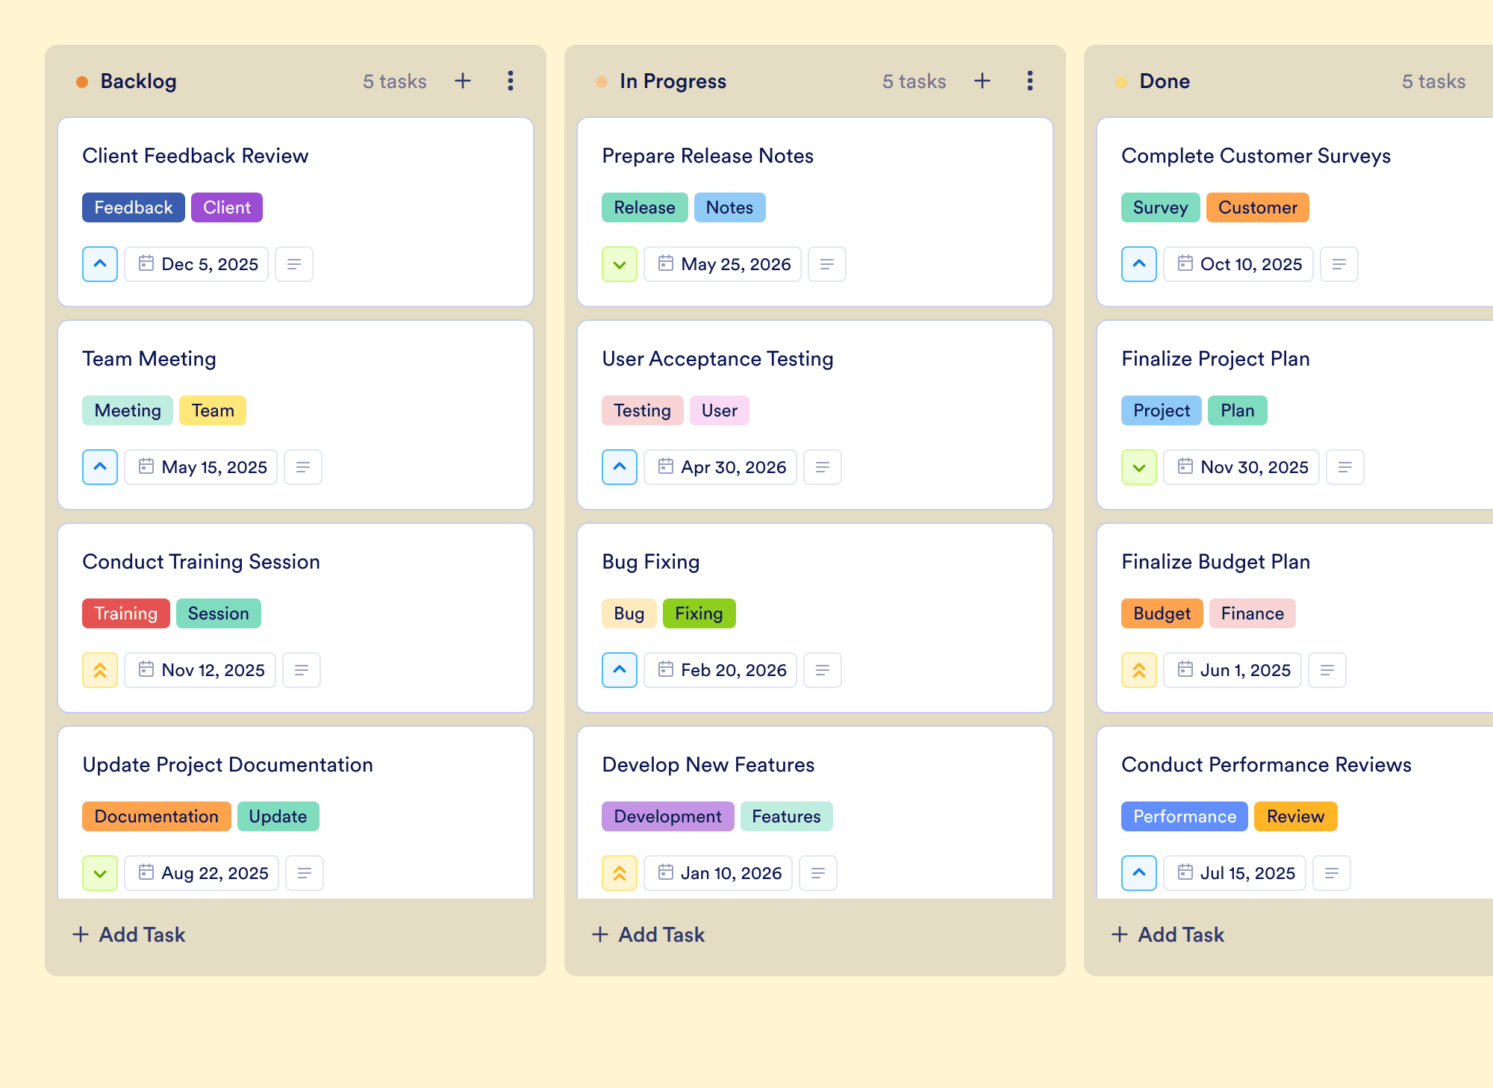Image resolution: width=1493 pixels, height=1088 pixels.
Task: Open description icon on Bug Fixing card
Action: 823,670
